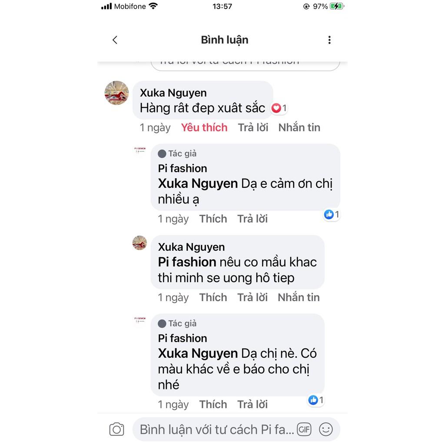Open the three-dot options menu
This screenshot has height=445, width=445.
[329, 40]
